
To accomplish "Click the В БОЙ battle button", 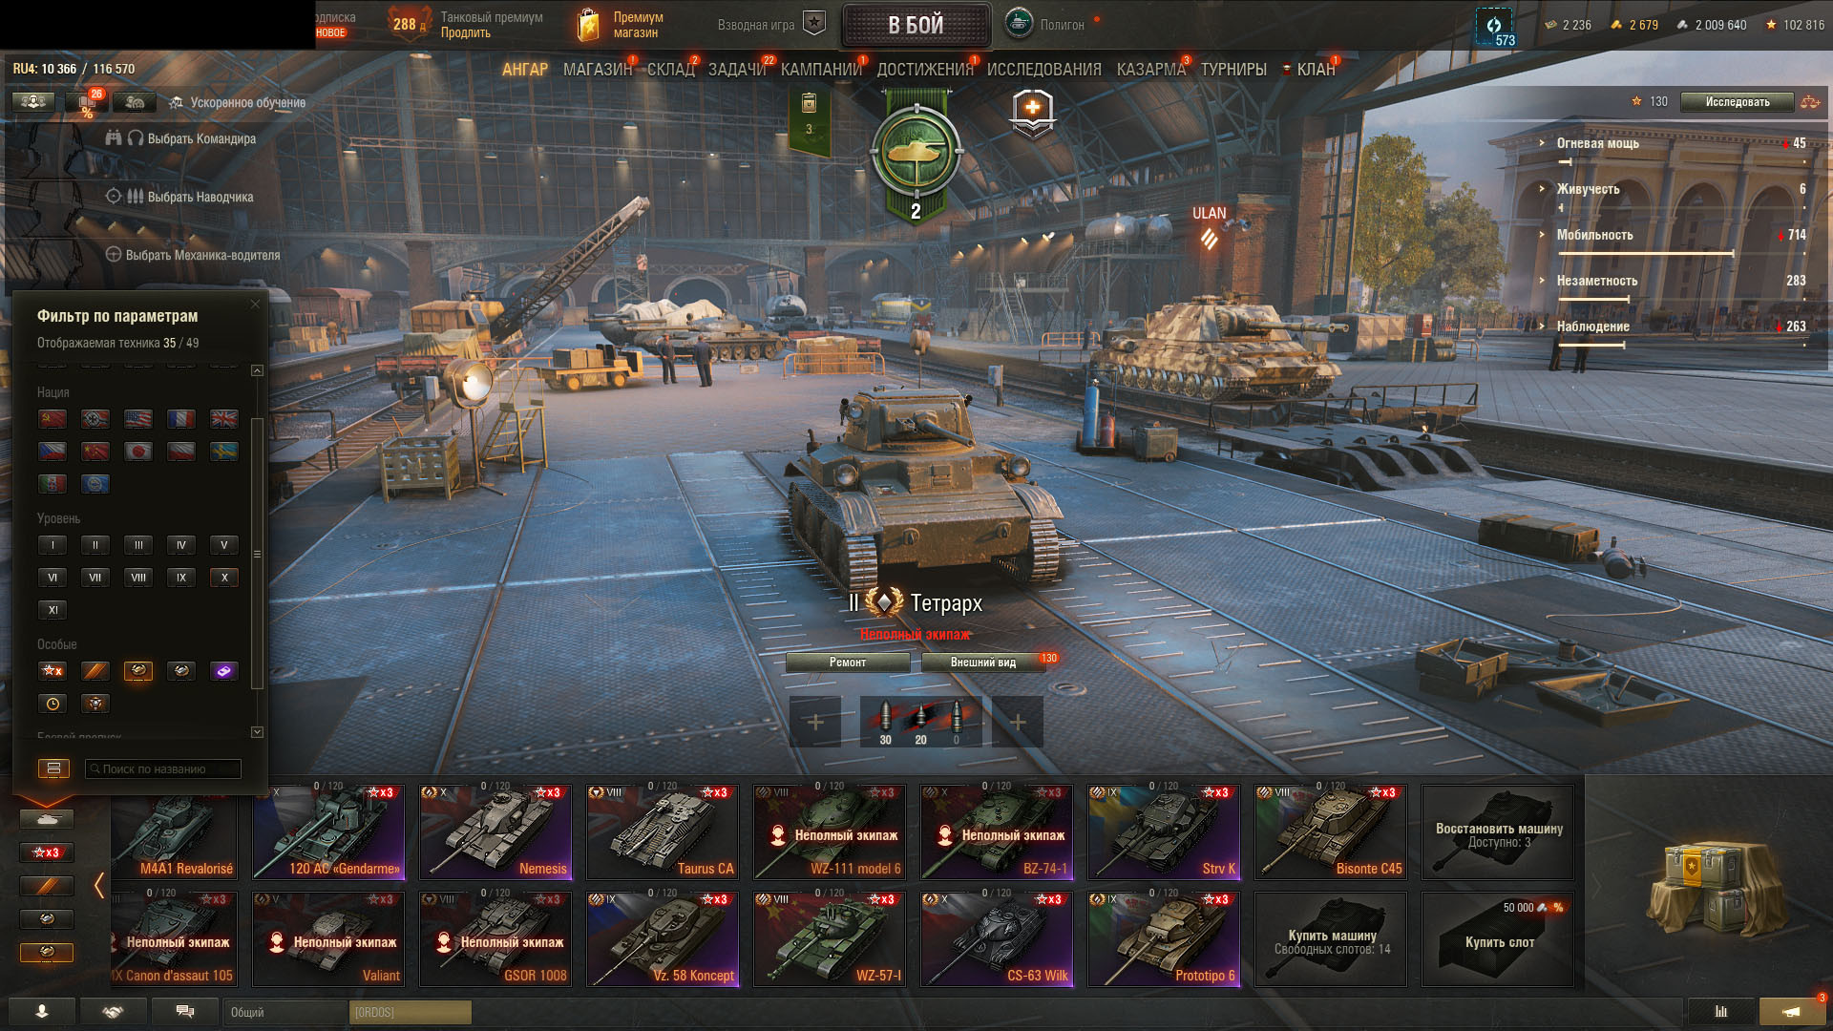I will click(916, 26).
